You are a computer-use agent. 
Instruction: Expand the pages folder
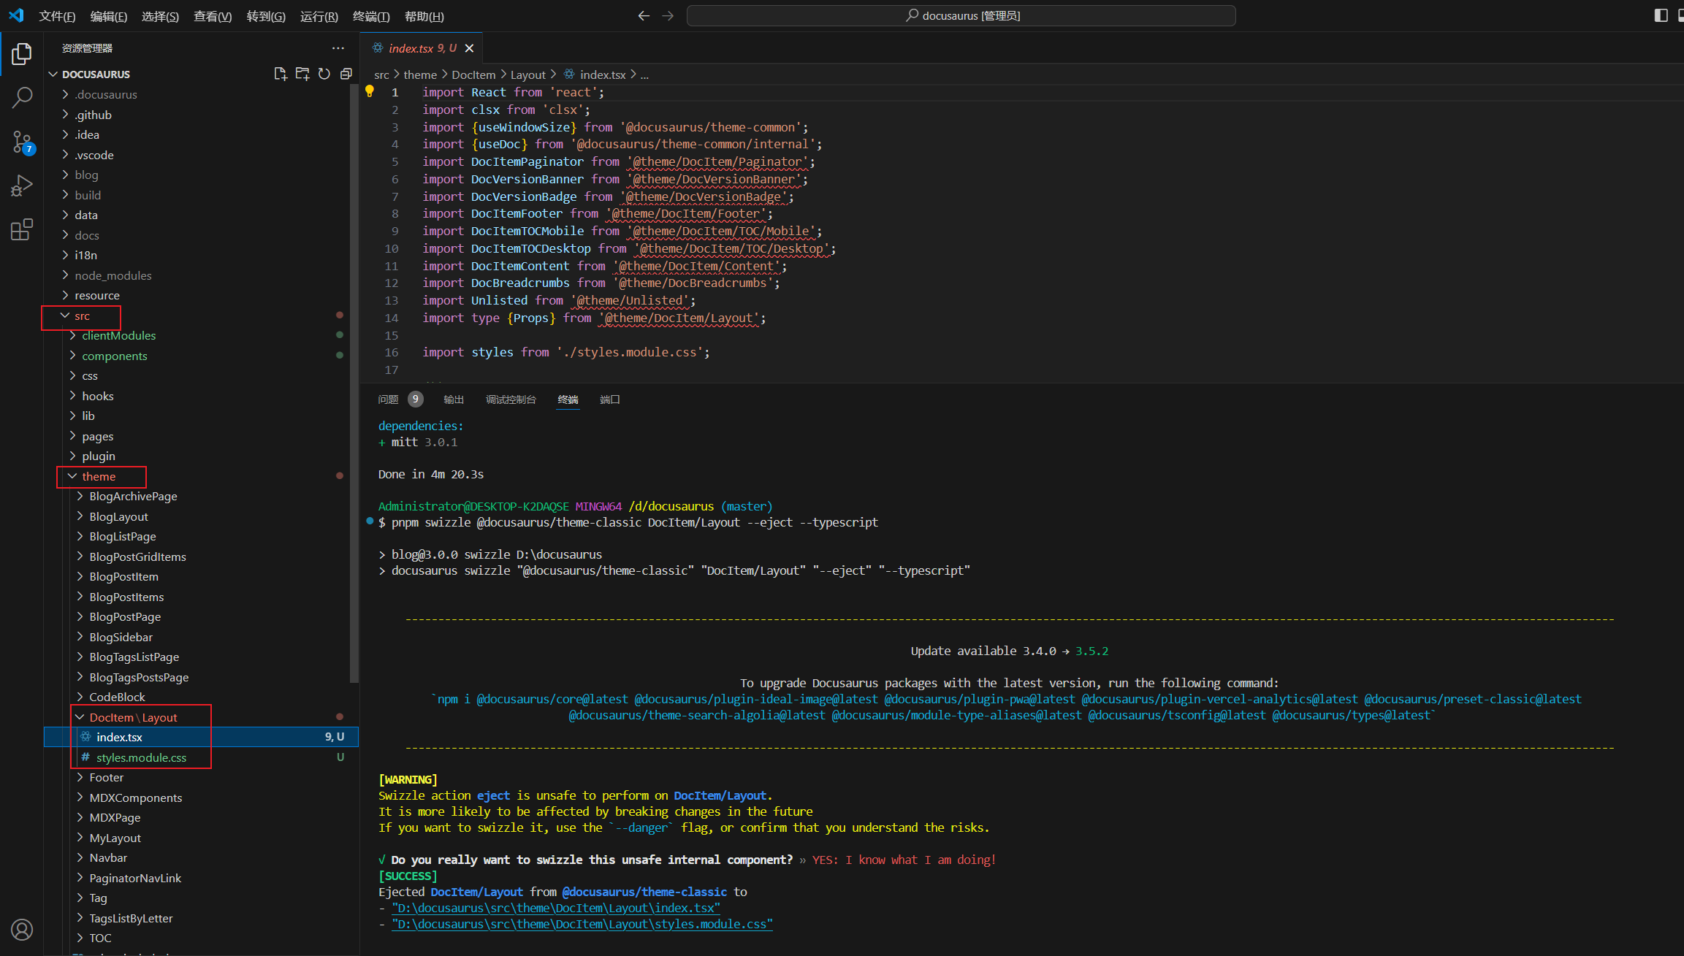tap(98, 436)
